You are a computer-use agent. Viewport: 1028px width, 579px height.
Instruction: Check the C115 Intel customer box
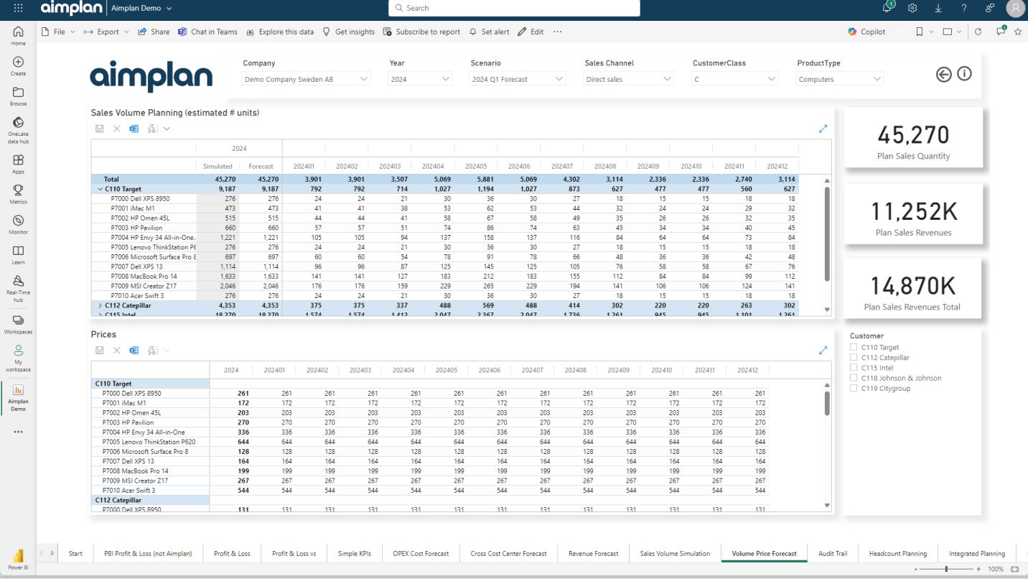(854, 367)
